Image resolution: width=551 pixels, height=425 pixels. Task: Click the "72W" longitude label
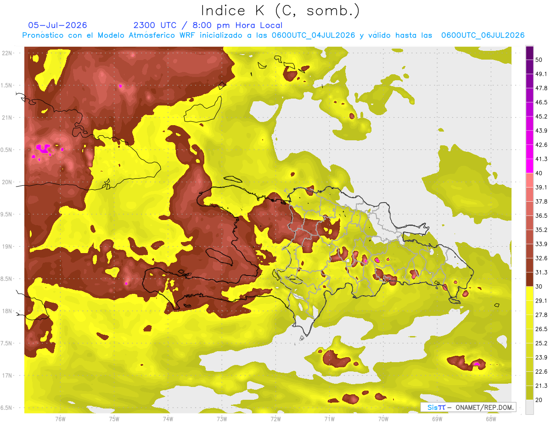point(275,419)
